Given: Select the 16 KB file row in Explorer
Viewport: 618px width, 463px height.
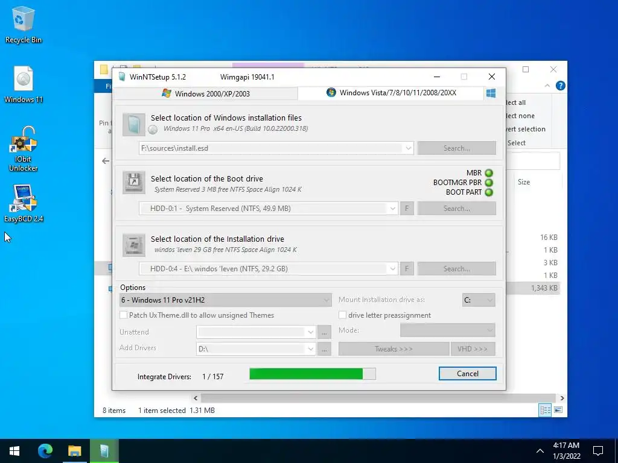Looking at the screenshot, I should coord(533,238).
